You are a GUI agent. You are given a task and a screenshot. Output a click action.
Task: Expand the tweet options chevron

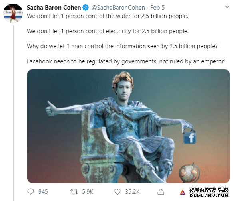click(x=227, y=7)
